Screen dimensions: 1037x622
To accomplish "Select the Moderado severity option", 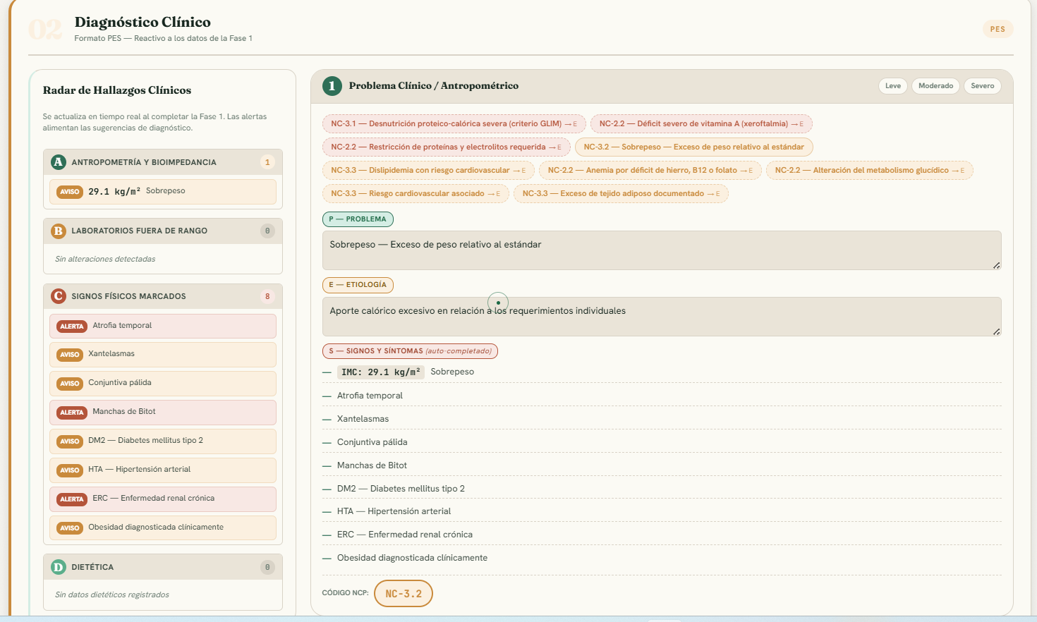I will pyautogui.click(x=935, y=86).
